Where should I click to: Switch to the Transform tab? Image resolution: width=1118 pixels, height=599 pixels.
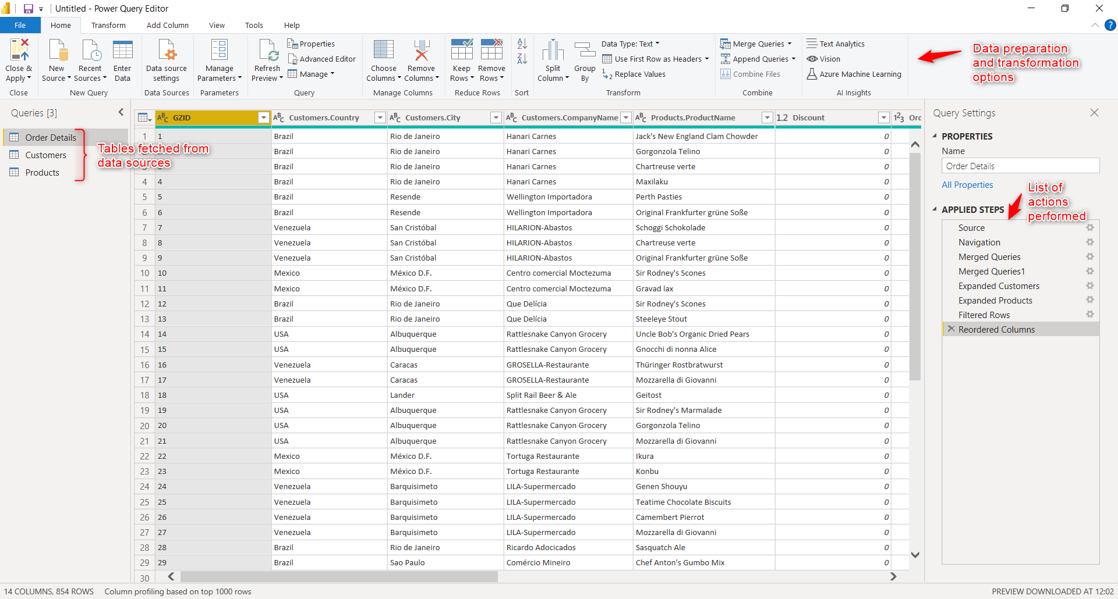[108, 25]
